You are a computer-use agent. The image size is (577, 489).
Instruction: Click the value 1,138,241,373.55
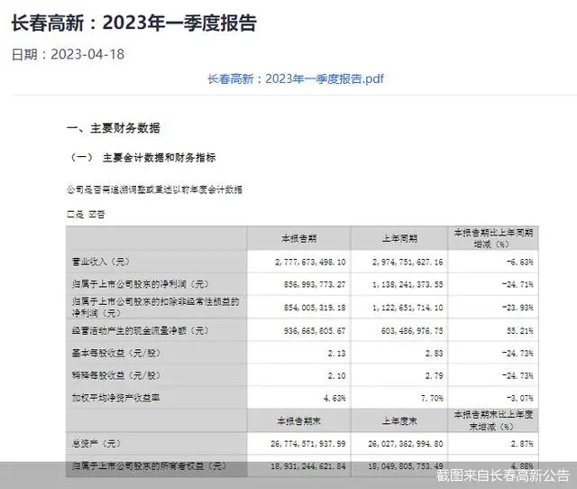pos(408,284)
